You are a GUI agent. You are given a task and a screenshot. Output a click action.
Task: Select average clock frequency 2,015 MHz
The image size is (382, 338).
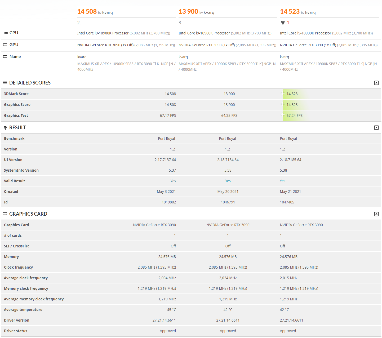pos(289,278)
